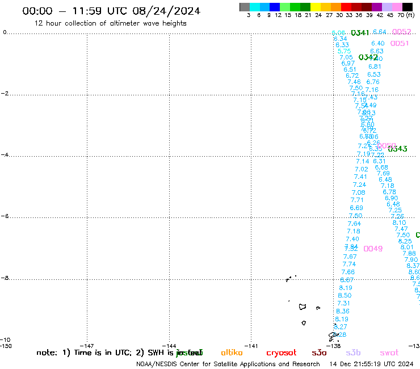420x369 pixels.
Task: Click the black legend color swatch
Action: pos(408,7)
